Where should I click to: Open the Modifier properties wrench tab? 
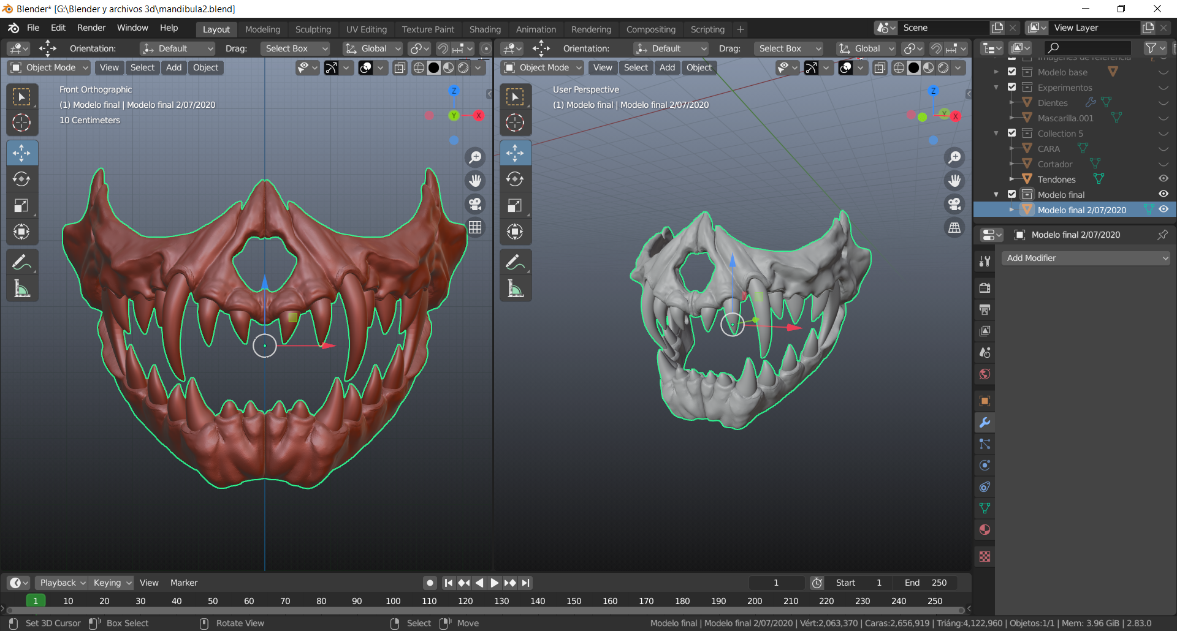985,423
